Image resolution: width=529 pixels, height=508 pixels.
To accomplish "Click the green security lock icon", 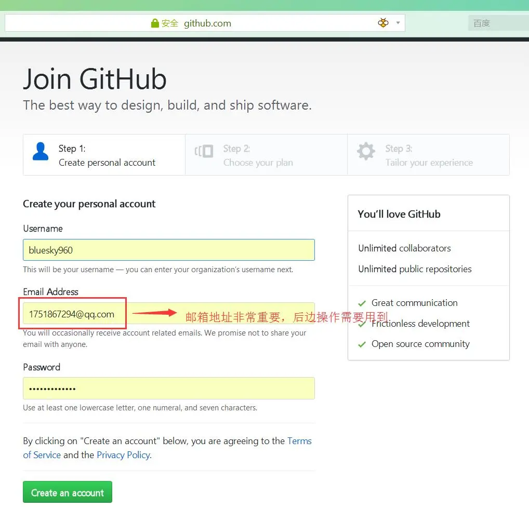I will (155, 23).
